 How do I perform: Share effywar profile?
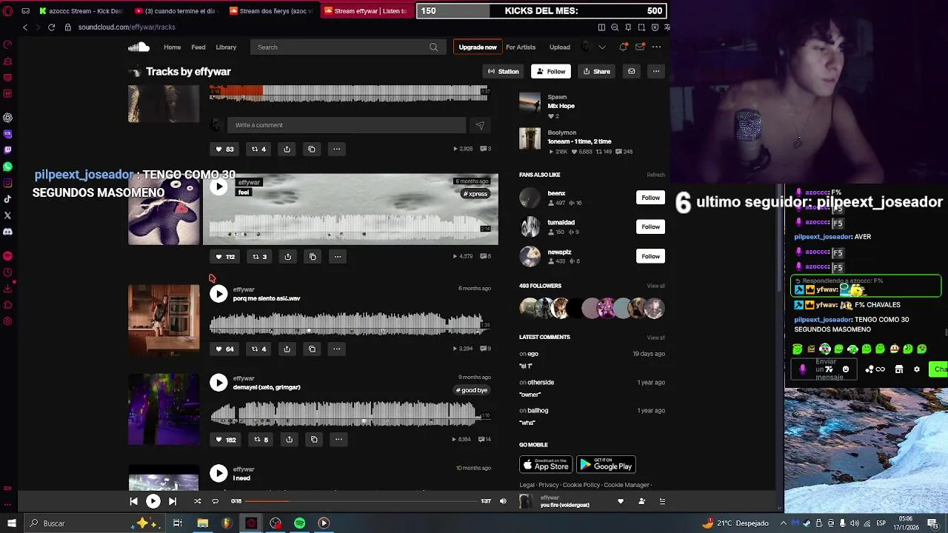(x=596, y=72)
